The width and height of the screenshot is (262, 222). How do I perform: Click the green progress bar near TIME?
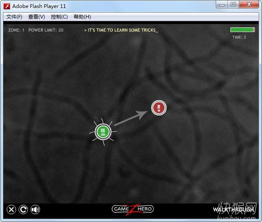(242, 30)
